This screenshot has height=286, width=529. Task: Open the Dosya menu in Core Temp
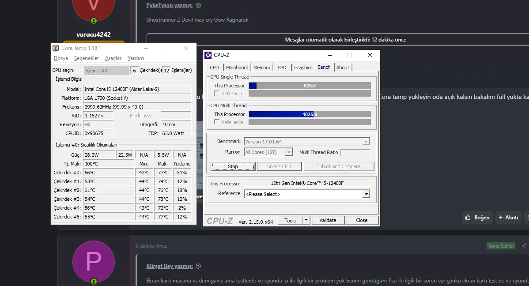point(61,58)
